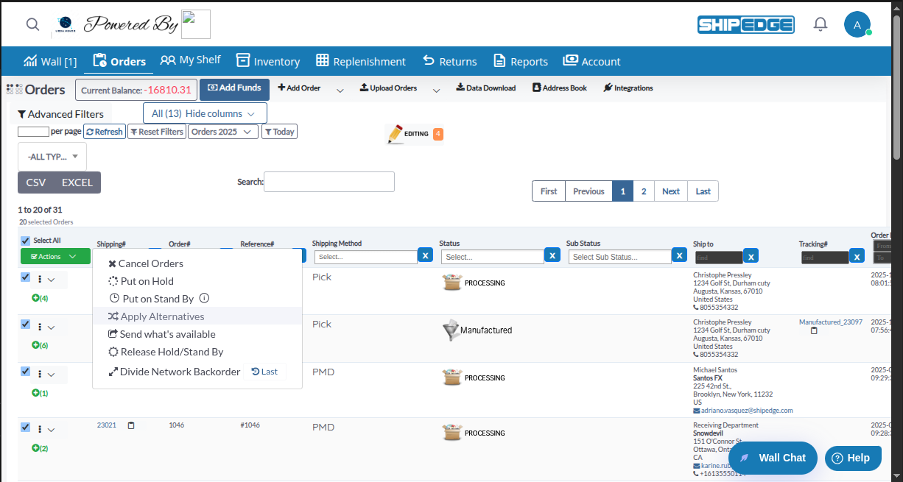Open the Address Book from the toolbar
The height and width of the screenshot is (482, 903).
point(561,88)
